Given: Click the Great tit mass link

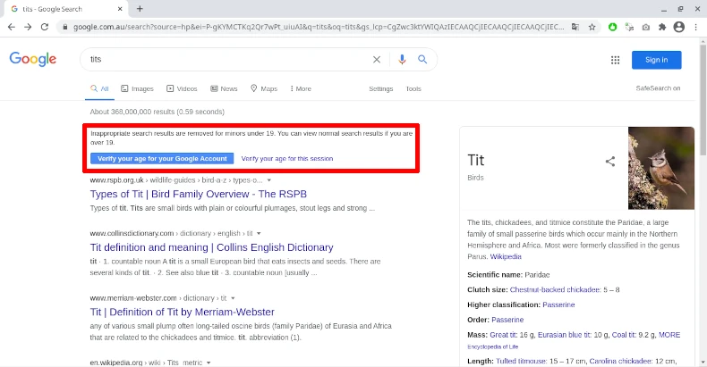Looking at the screenshot, I should (504, 335).
